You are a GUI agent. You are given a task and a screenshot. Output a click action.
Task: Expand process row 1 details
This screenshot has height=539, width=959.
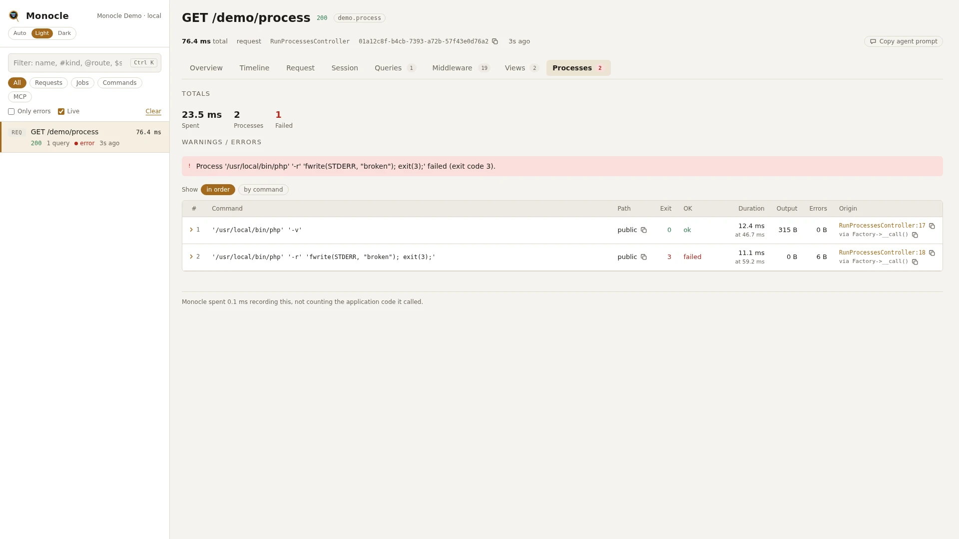click(191, 230)
